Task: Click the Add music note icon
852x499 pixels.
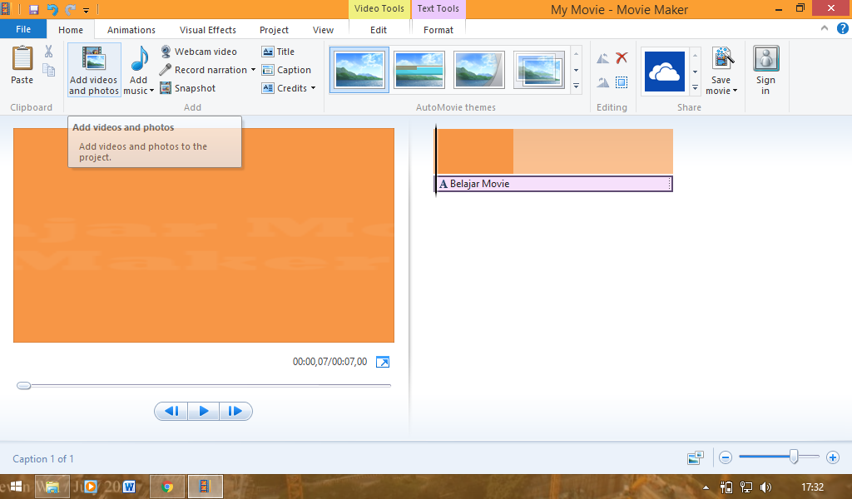Action: tap(139, 58)
